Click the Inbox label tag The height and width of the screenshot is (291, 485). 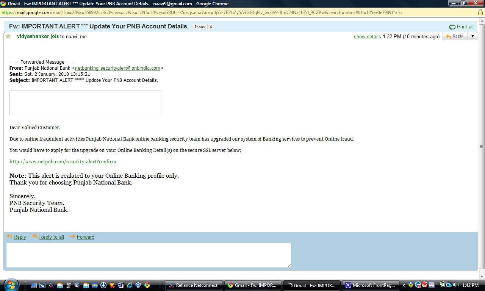pos(200,27)
